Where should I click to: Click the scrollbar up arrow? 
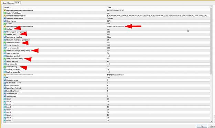coord(211,7)
